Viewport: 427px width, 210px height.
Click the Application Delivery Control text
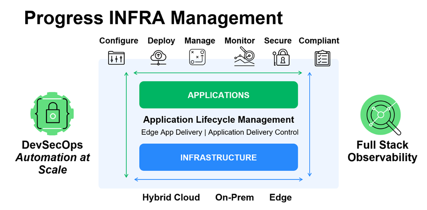click(253, 132)
